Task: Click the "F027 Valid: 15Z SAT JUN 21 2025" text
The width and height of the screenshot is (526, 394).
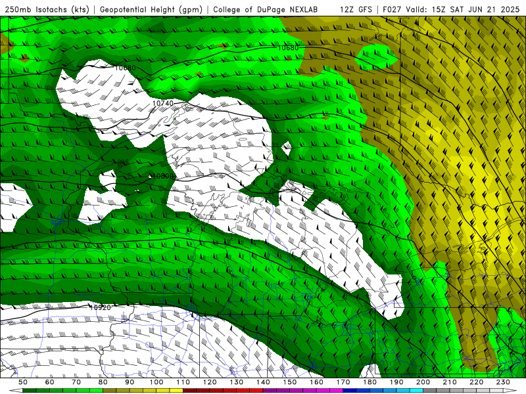Action: [451, 9]
